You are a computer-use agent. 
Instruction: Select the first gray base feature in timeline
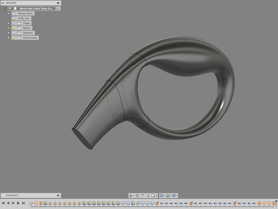click(31, 203)
